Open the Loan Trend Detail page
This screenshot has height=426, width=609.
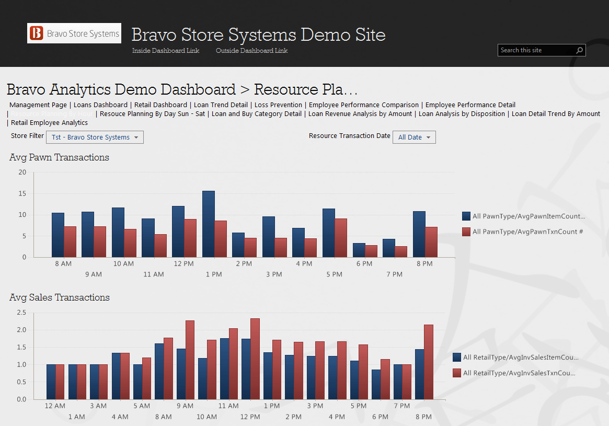pos(221,105)
